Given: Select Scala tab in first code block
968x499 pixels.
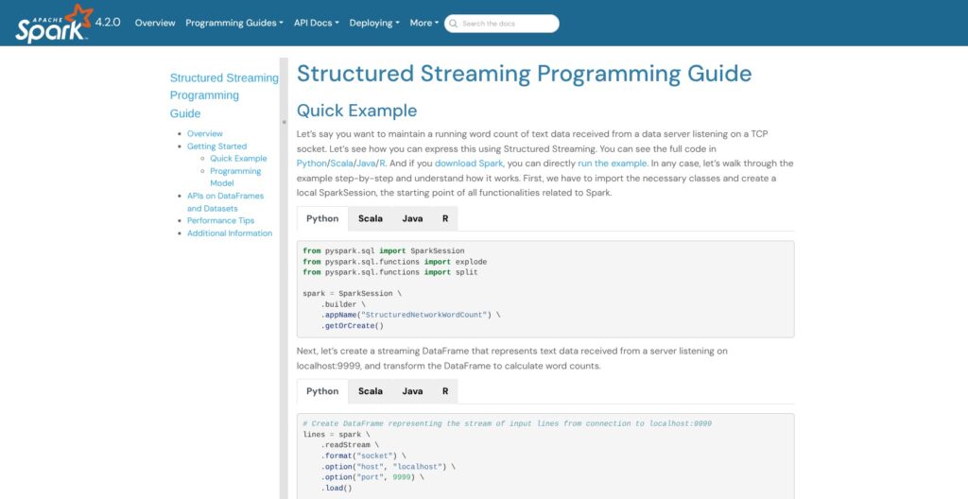Looking at the screenshot, I should coord(371,218).
